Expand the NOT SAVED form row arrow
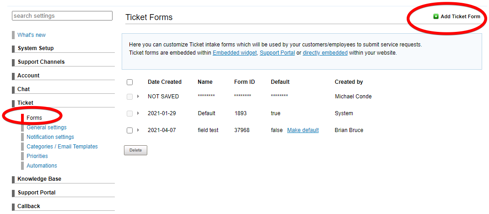This screenshot has width=489, height=214. pos(138,97)
